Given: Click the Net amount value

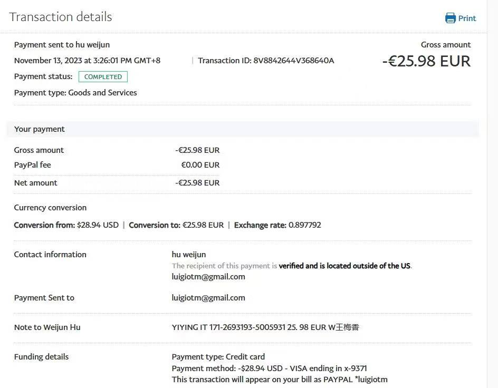Looking at the screenshot, I should [197, 183].
